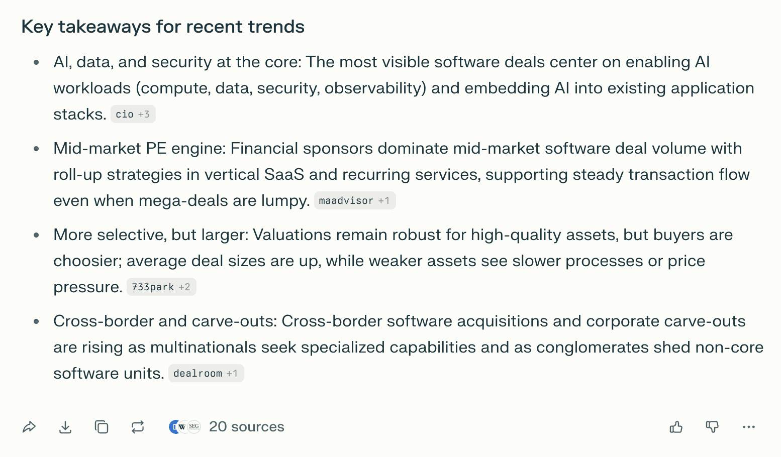Click the blue source favicon before the sources count

click(x=175, y=426)
